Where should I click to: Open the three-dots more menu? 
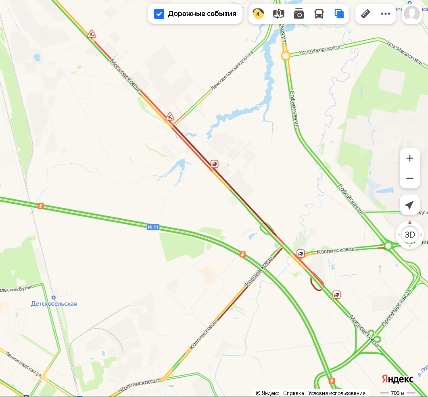(385, 14)
